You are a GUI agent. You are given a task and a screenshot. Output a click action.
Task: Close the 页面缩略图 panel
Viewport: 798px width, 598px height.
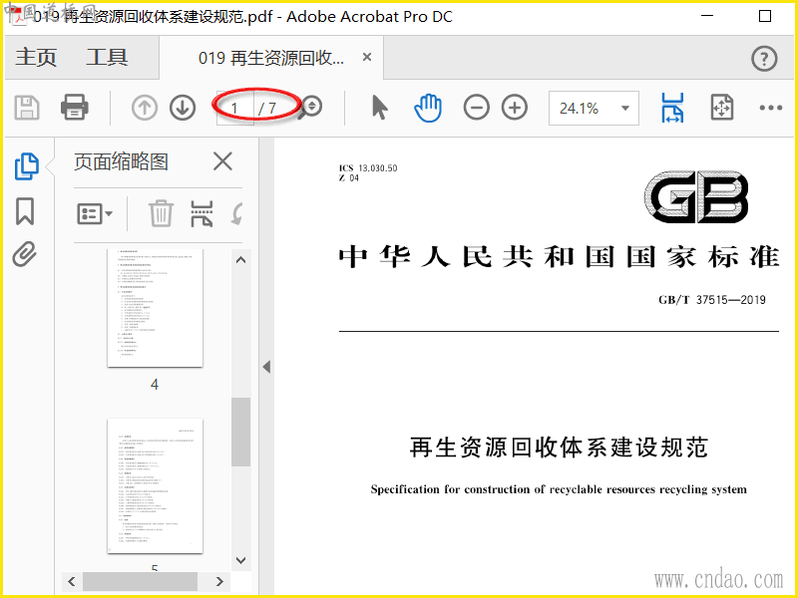pos(222,162)
